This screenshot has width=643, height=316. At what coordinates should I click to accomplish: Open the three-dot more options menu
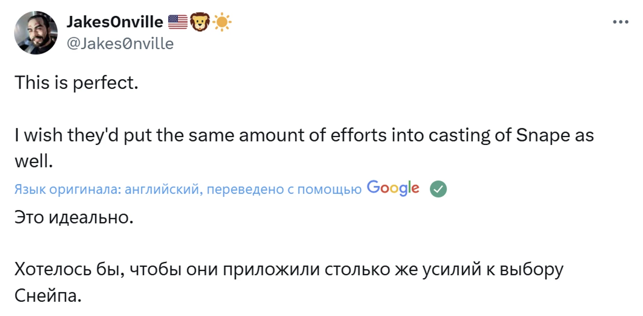(x=621, y=22)
